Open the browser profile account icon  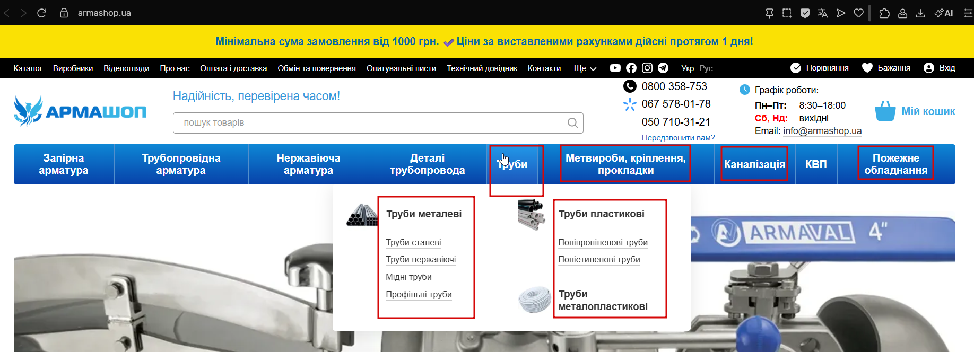click(x=902, y=13)
